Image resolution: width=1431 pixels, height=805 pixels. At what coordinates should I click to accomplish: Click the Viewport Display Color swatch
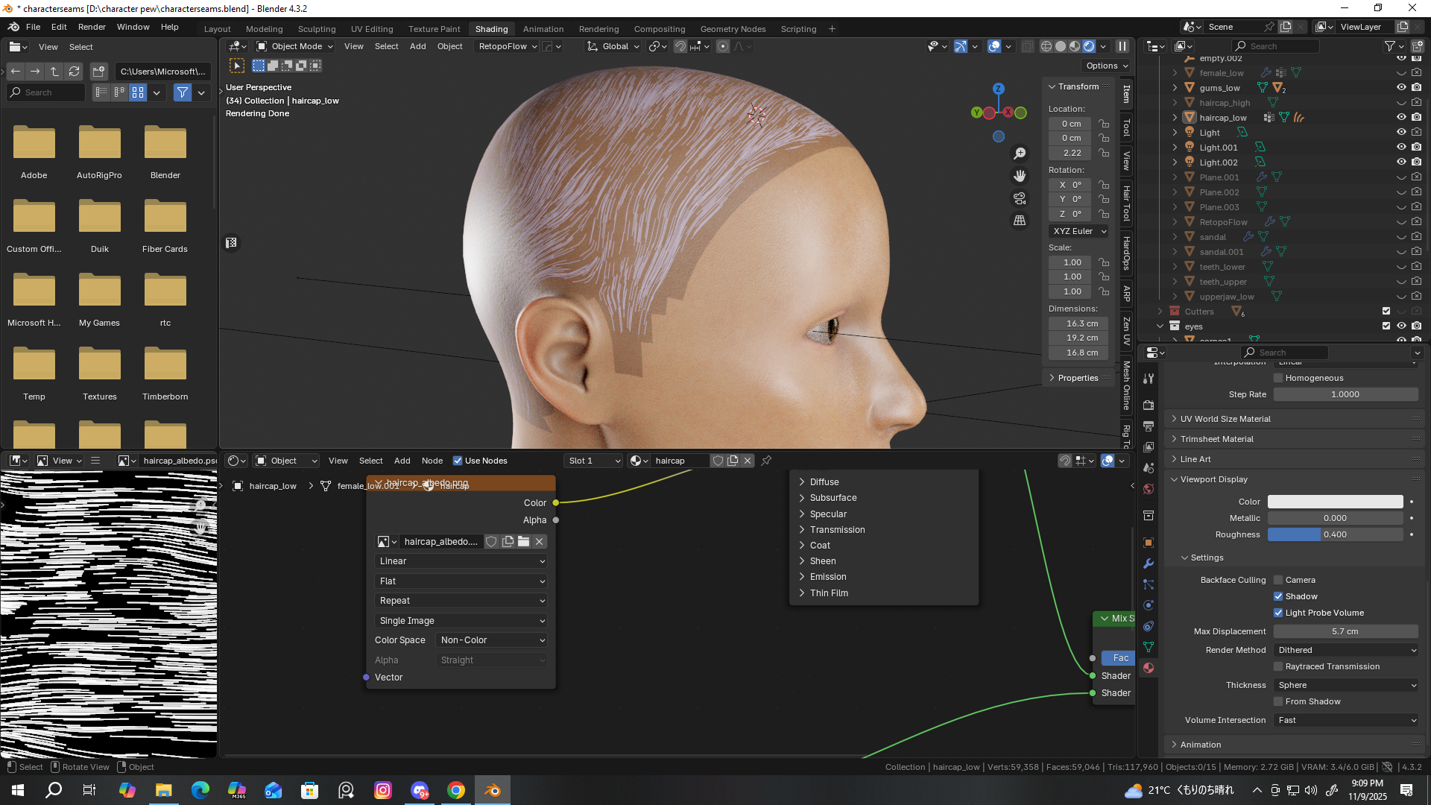1335,502
